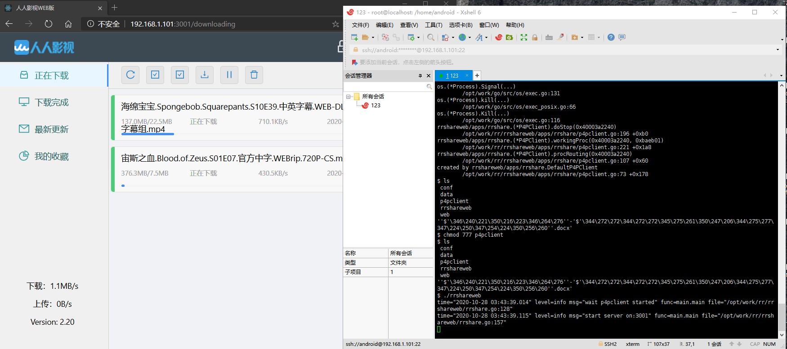Screen dimensions: 787x349
Task: Open the font toolbar dropdown arrow
Action: (486, 38)
